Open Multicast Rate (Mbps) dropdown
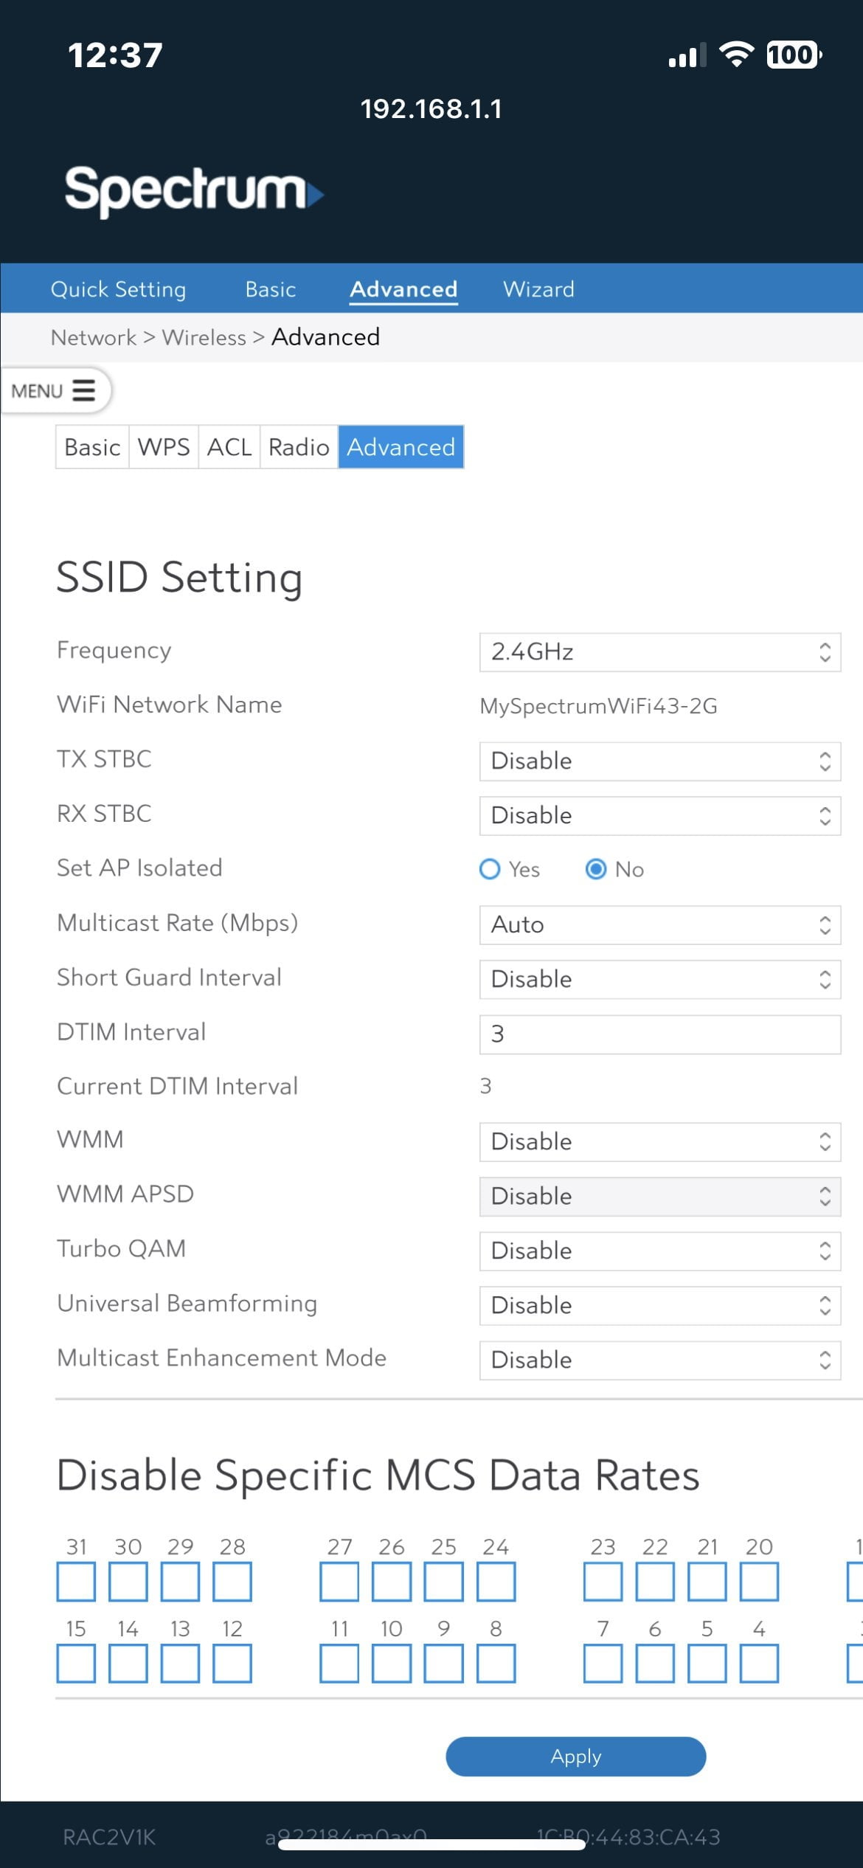This screenshot has width=863, height=1868. coord(659,924)
